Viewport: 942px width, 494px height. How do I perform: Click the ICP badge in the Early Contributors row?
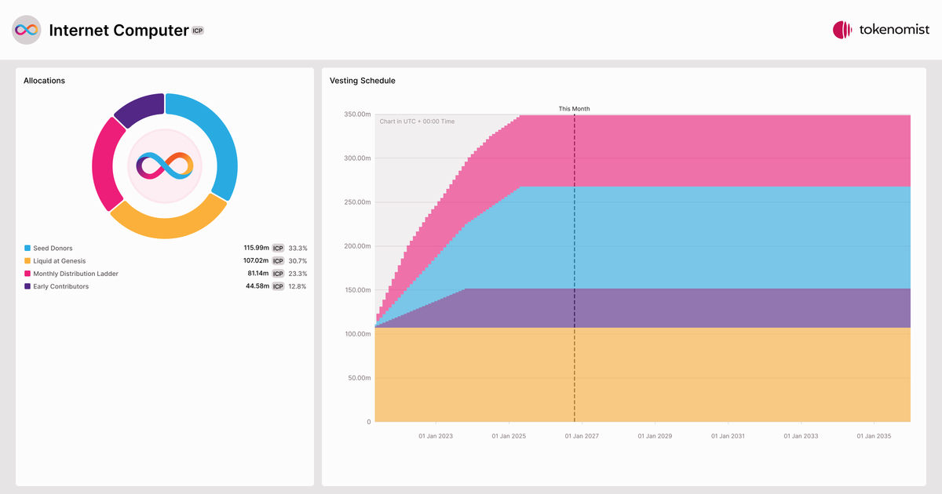(278, 286)
